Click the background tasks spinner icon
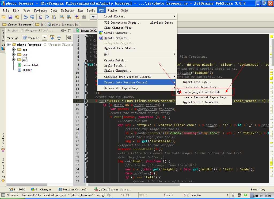 pyautogui.click(x=109, y=195)
